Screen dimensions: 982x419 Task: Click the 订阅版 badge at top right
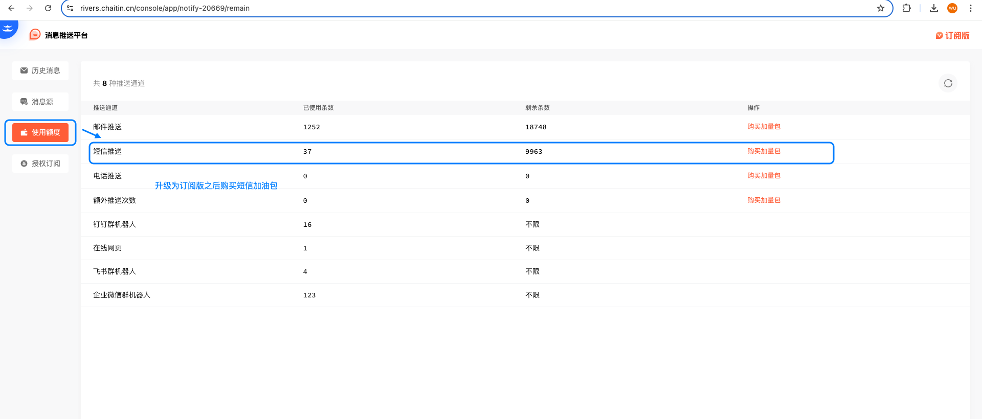pos(952,35)
